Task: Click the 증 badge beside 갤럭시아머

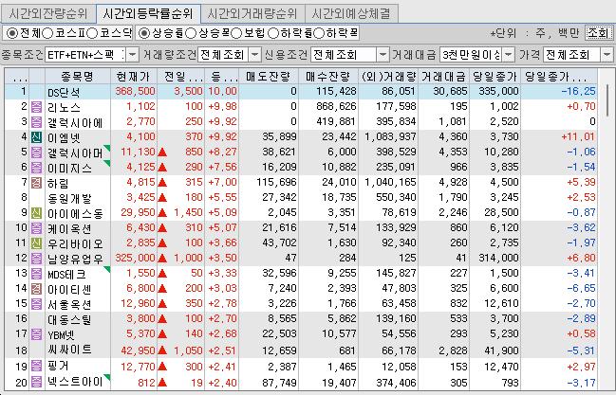Action: 36,153
